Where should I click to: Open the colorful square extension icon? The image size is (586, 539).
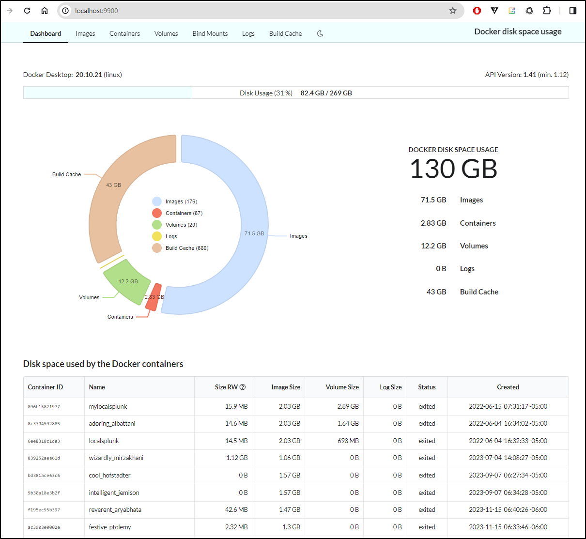click(512, 11)
